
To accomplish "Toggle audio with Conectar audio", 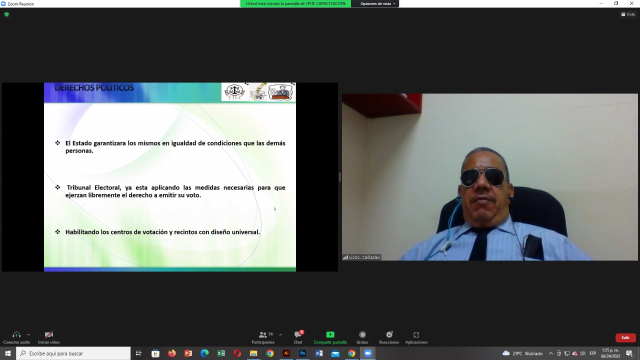I will tap(16, 338).
